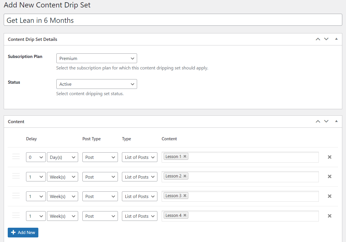Click the Type column header
This screenshot has height=242, width=346.
(126, 139)
